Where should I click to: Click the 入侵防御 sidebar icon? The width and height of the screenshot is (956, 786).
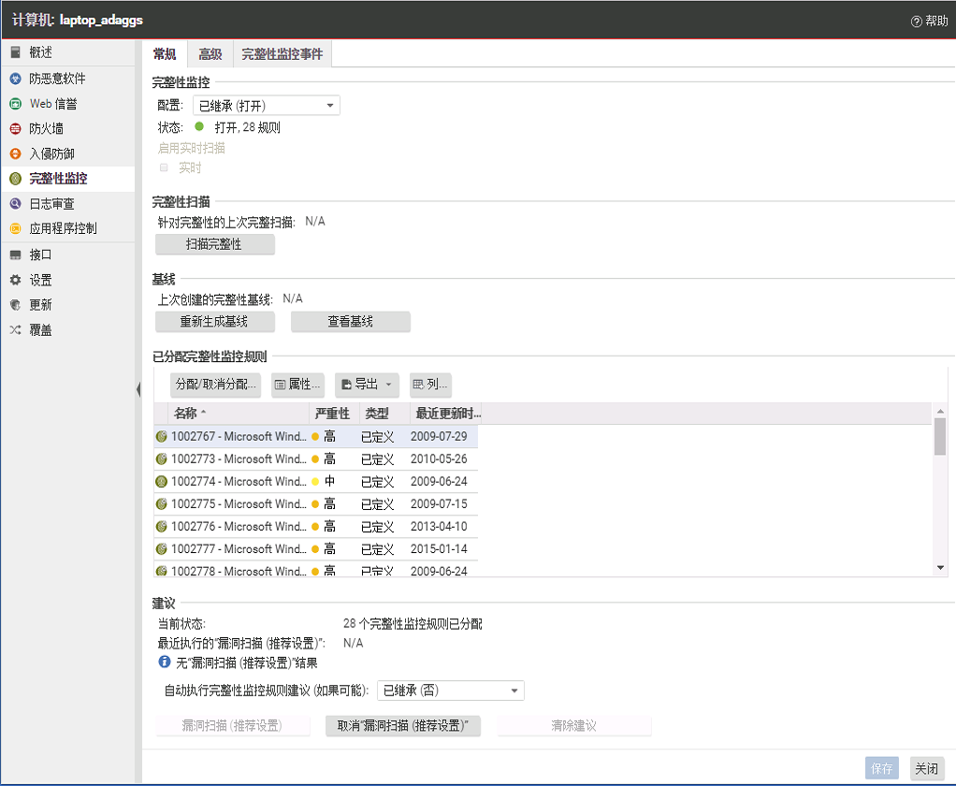pos(15,153)
